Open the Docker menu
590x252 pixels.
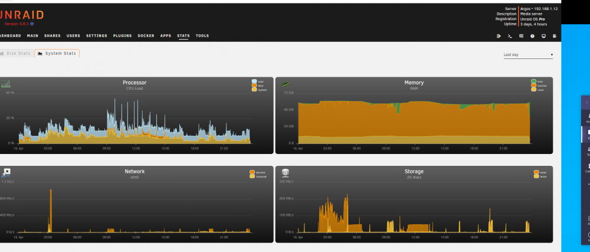[146, 36]
